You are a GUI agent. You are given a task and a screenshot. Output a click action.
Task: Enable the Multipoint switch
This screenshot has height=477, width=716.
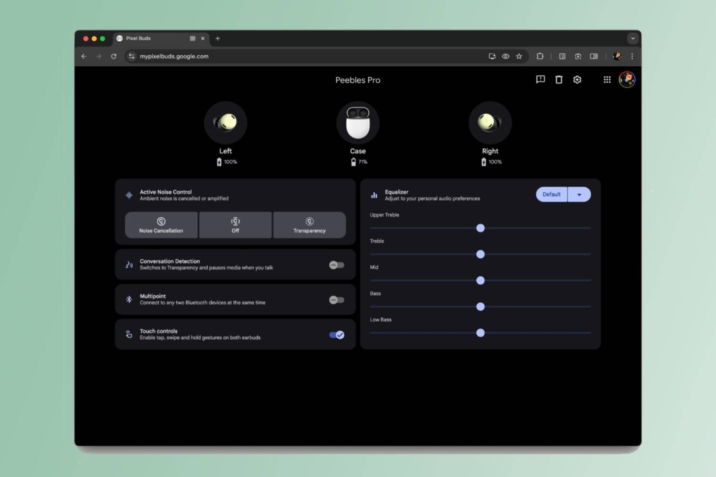point(336,300)
